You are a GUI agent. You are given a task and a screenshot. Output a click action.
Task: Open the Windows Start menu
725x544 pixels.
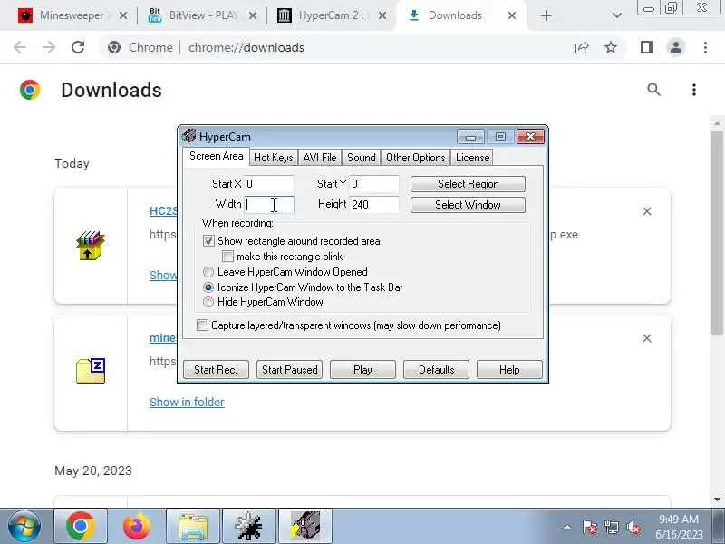click(x=24, y=527)
